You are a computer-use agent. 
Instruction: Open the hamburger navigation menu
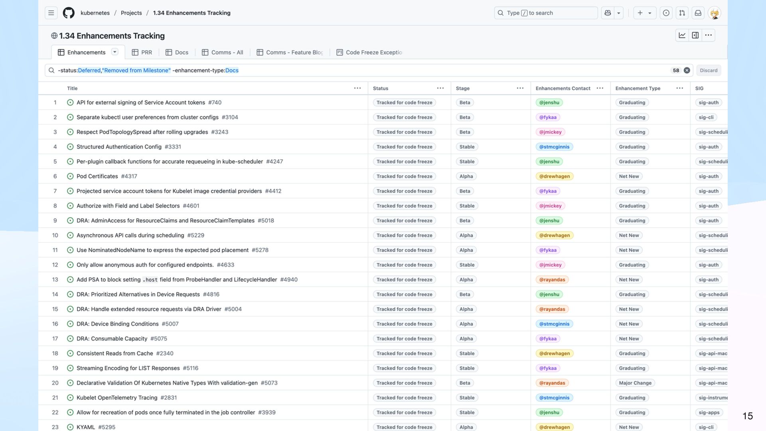coord(51,13)
